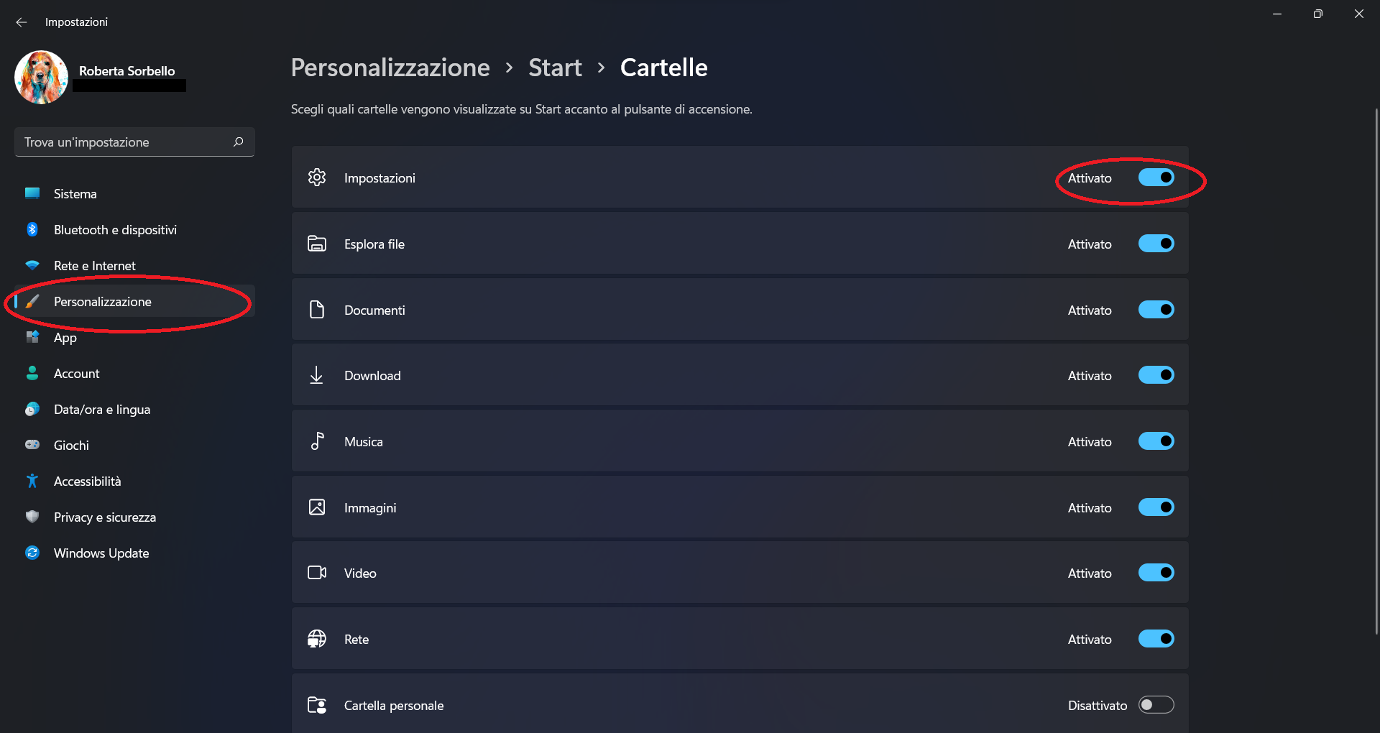Enable the Cartella personale toggle
Viewport: 1380px width, 733px height.
tap(1156, 705)
